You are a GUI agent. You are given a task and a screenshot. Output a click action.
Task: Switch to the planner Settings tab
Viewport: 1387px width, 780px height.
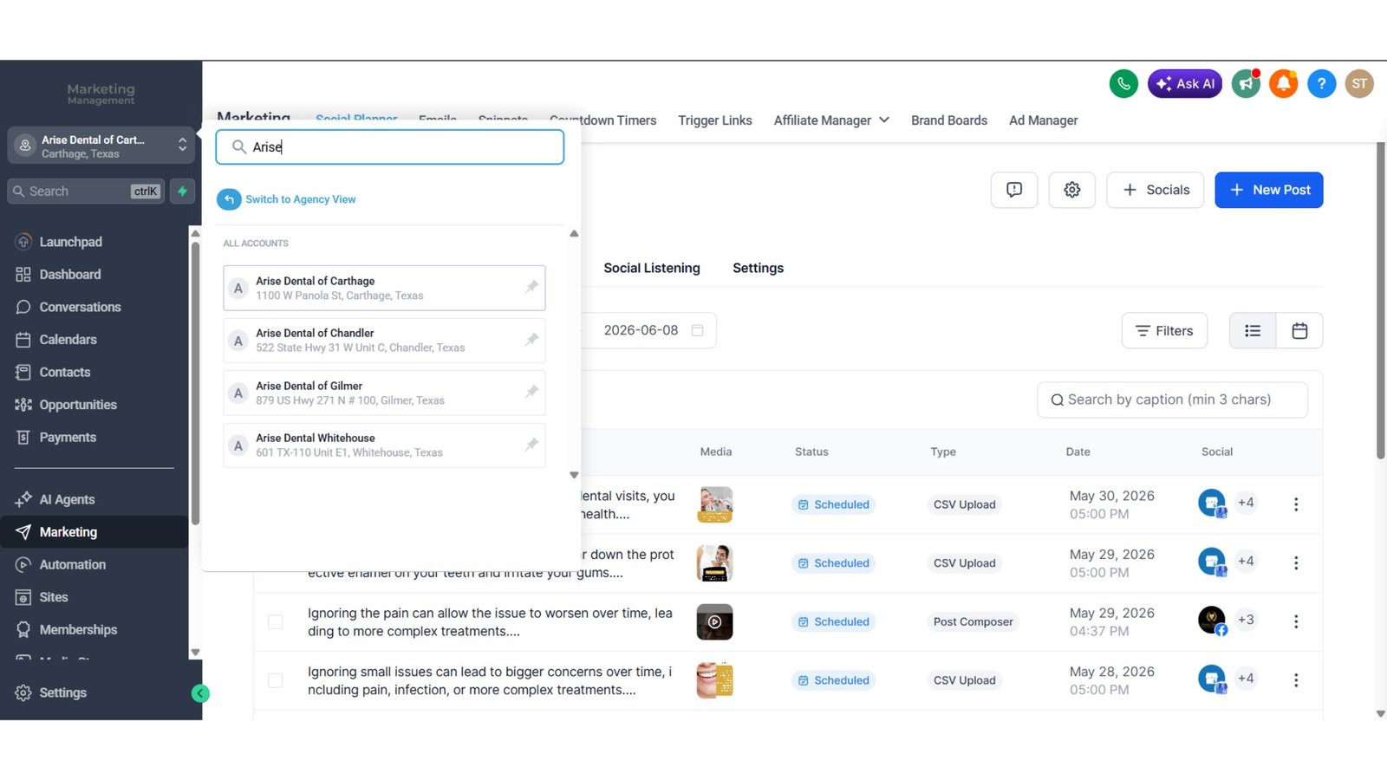click(758, 268)
